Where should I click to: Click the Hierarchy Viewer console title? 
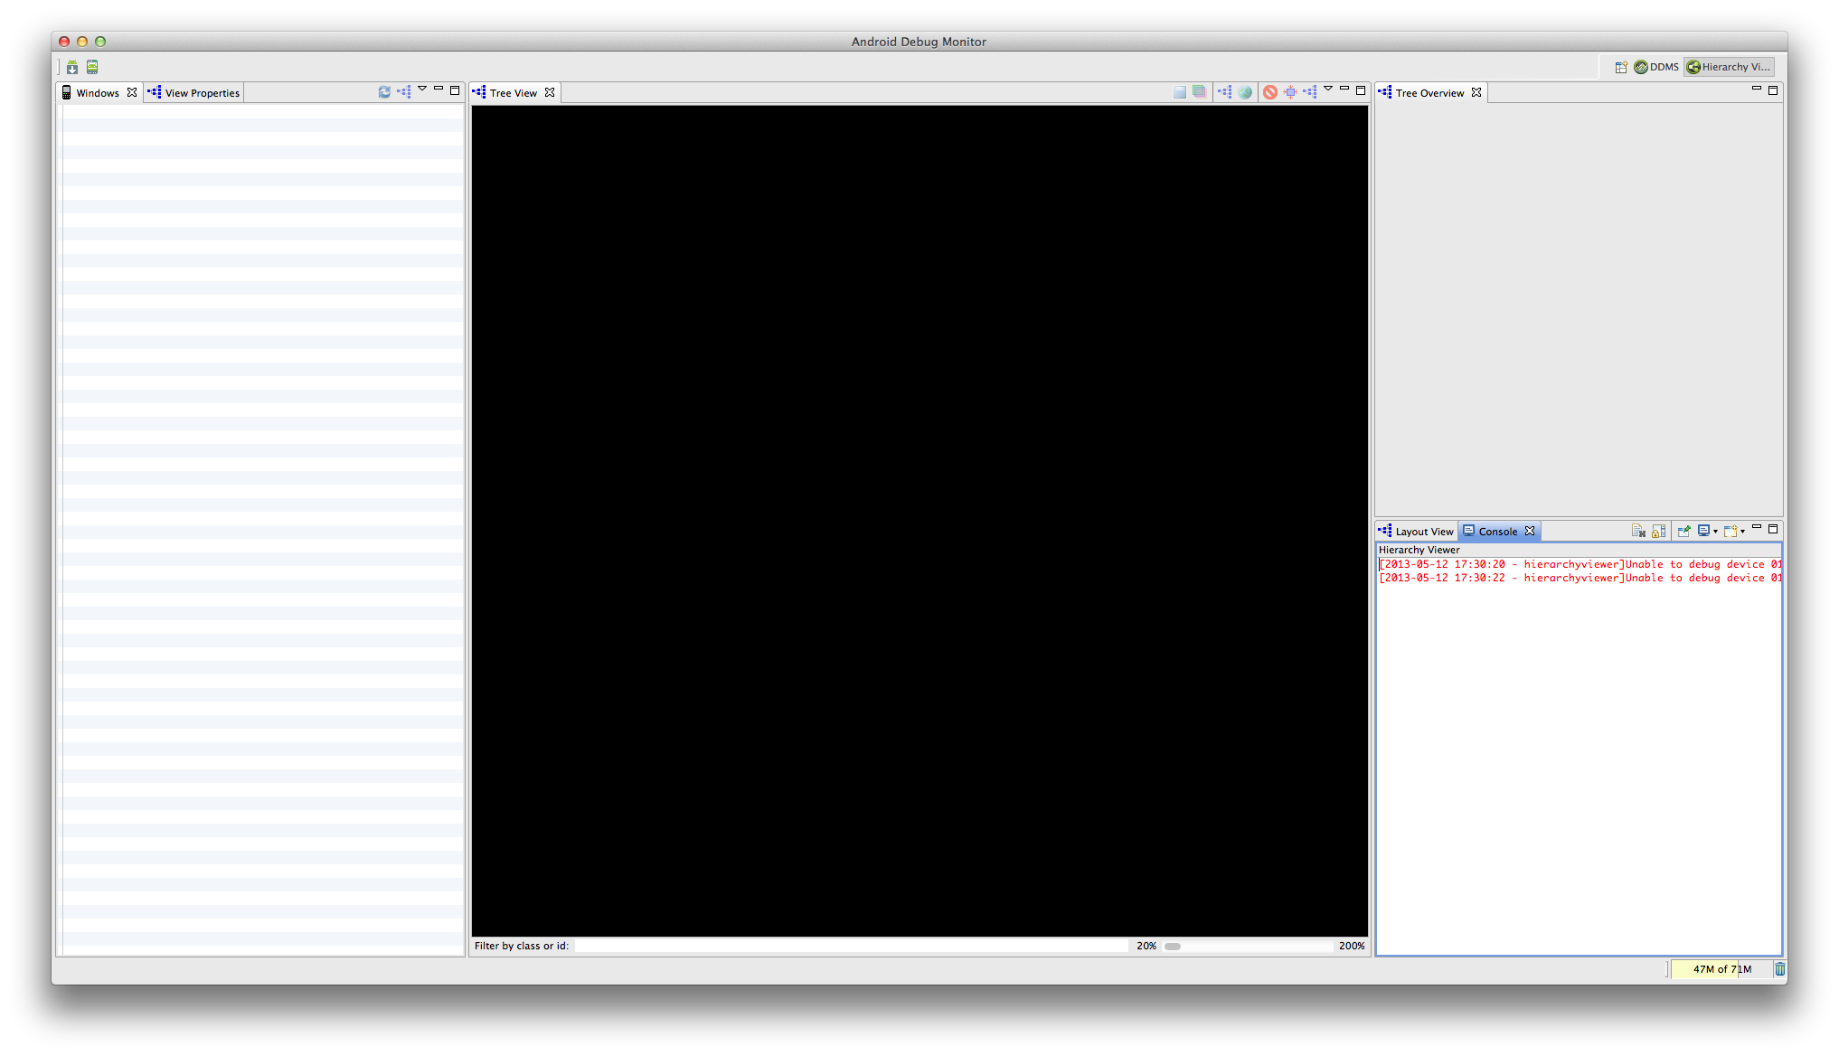pos(1419,550)
